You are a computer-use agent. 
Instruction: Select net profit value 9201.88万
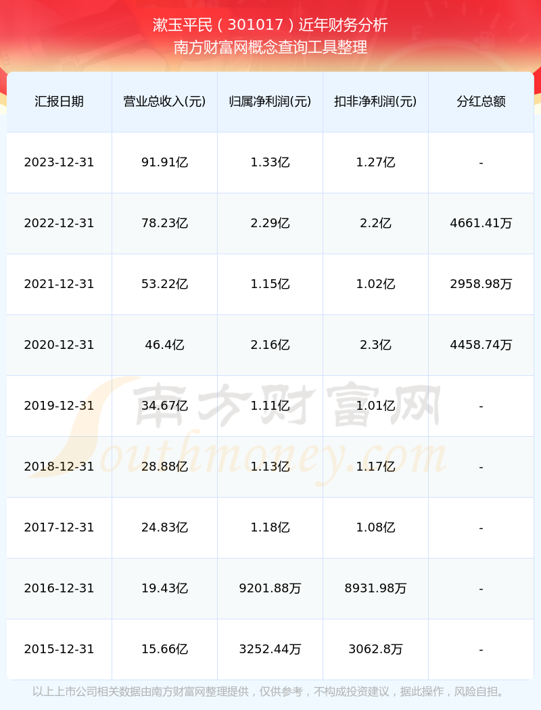(x=270, y=589)
